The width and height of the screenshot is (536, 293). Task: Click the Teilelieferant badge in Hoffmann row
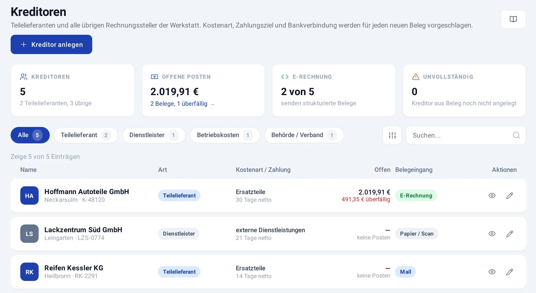pos(179,196)
